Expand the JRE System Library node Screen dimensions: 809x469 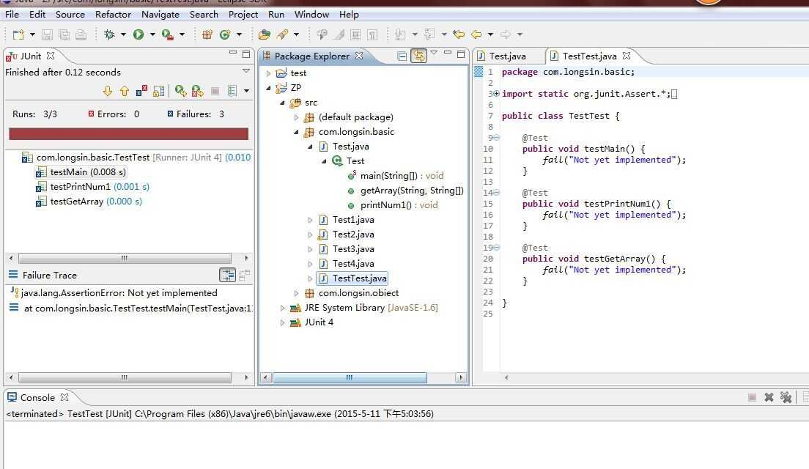(x=283, y=308)
